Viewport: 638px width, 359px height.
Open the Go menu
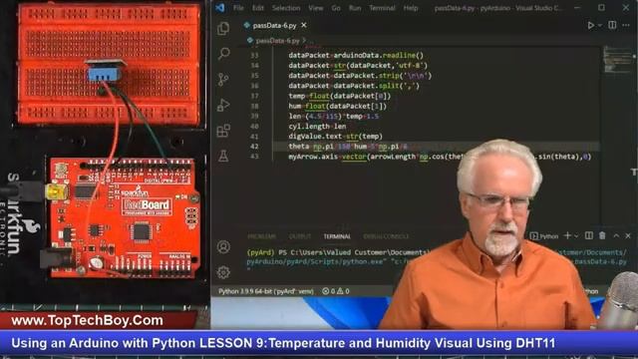coord(336,8)
